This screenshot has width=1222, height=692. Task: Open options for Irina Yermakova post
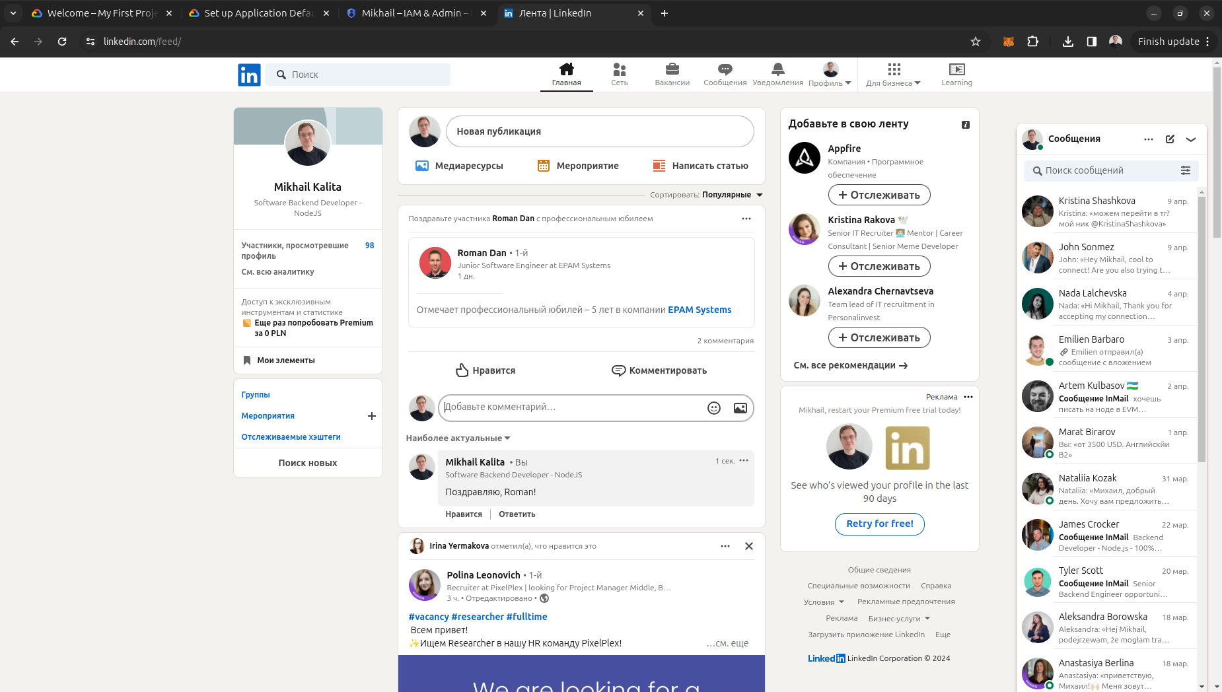[x=725, y=546]
